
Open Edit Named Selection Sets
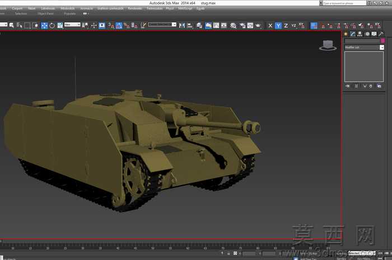pyautogui.click(x=143, y=25)
